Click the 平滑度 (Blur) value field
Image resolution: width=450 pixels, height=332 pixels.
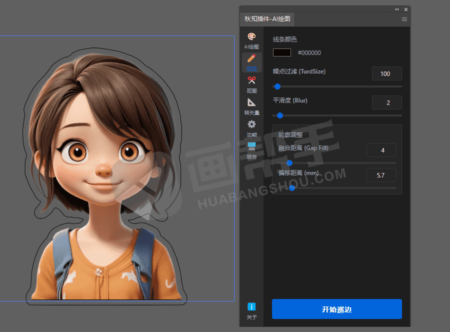click(x=386, y=102)
